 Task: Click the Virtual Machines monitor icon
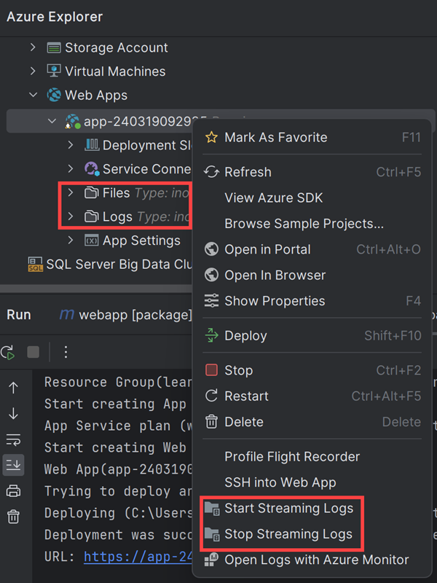54,71
